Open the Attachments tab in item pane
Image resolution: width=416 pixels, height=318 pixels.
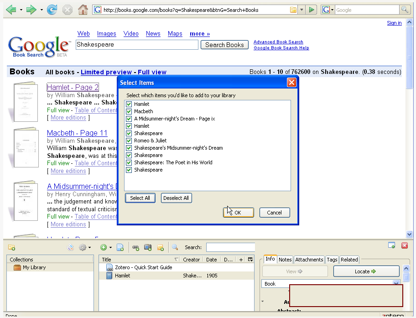point(309,260)
